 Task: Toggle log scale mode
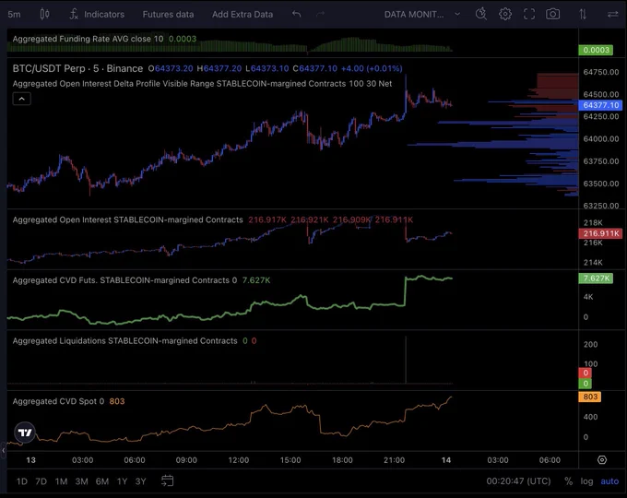[x=586, y=481]
